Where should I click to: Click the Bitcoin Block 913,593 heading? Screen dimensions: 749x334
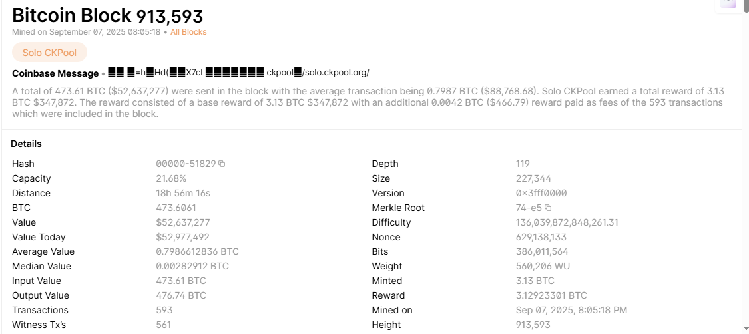107,15
